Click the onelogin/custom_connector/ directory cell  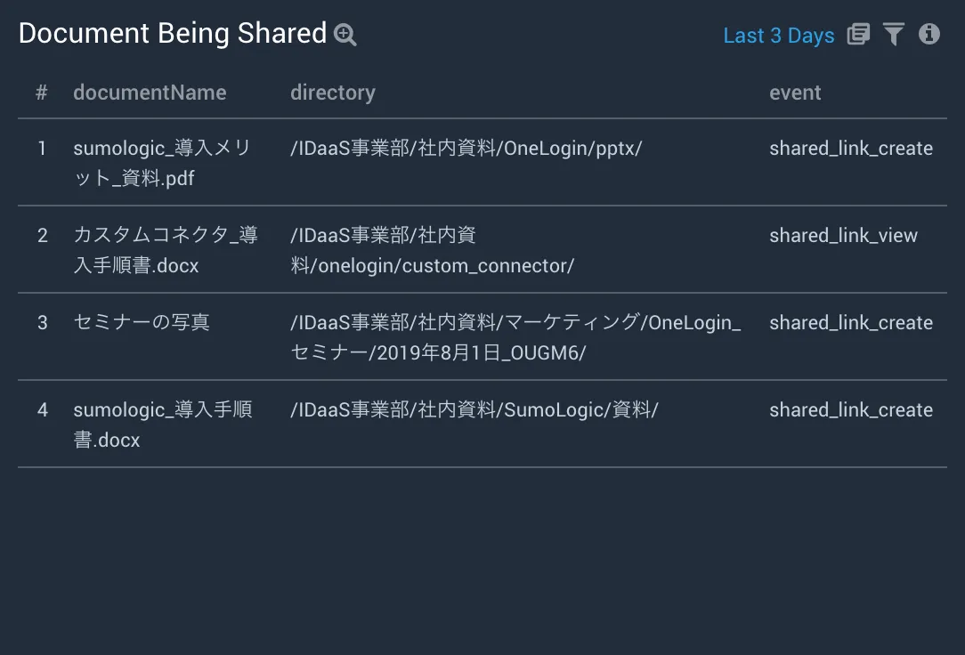(x=433, y=250)
